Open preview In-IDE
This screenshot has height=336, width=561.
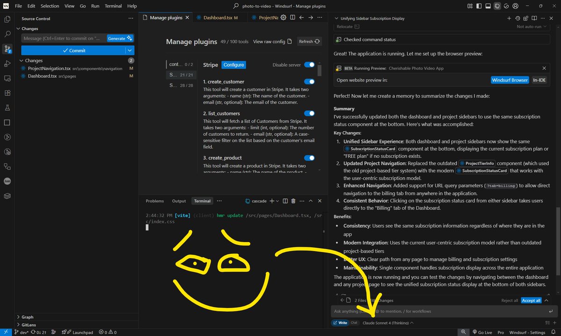[x=539, y=80]
